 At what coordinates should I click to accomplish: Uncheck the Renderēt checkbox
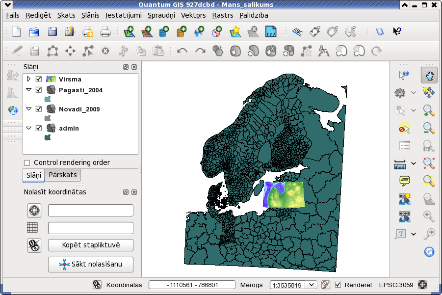[338, 285]
